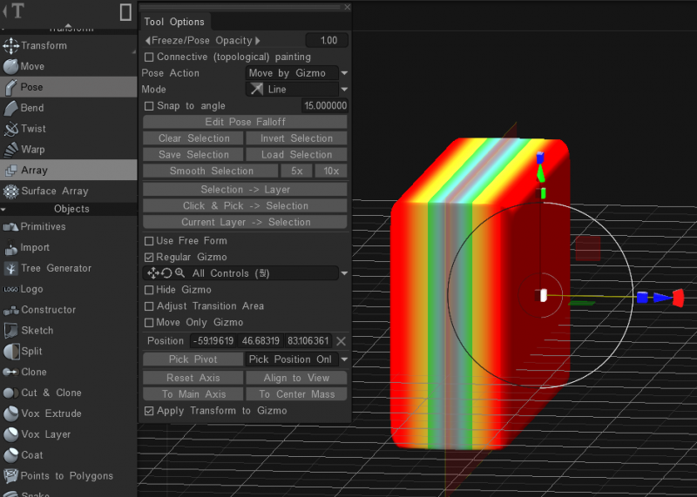Image resolution: width=697 pixels, height=497 pixels.
Task: Uncheck the Regular Gizmo option
Action: pyautogui.click(x=149, y=258)
